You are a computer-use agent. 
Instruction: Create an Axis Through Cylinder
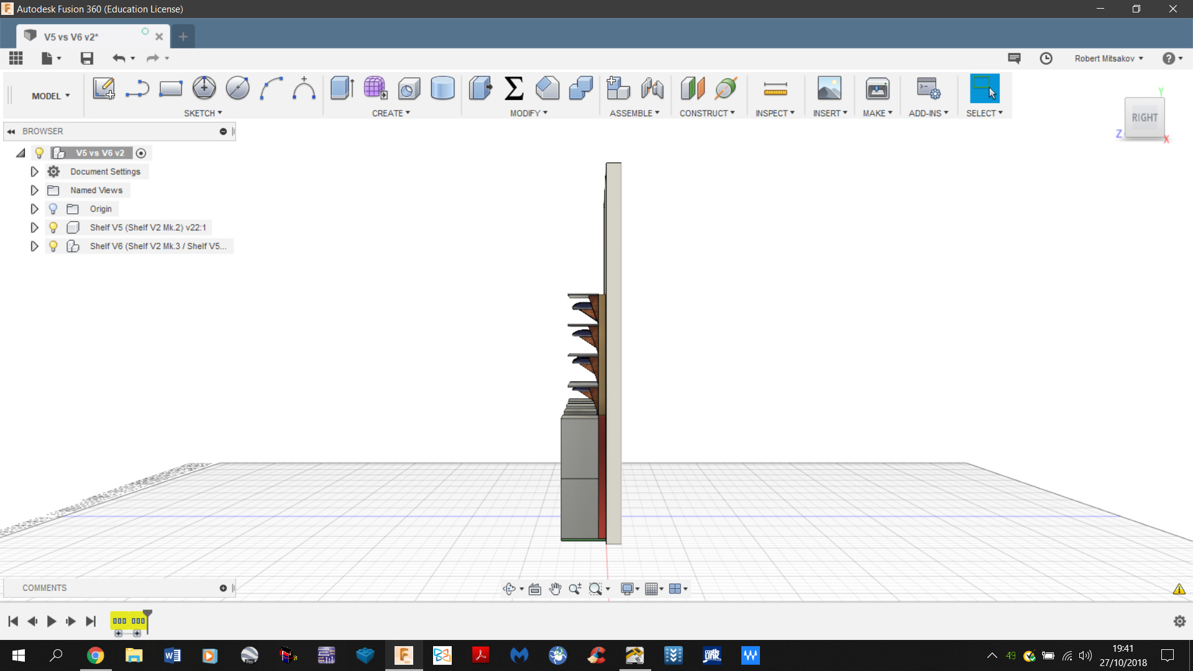pyautogui.click(x=726, y=88)
